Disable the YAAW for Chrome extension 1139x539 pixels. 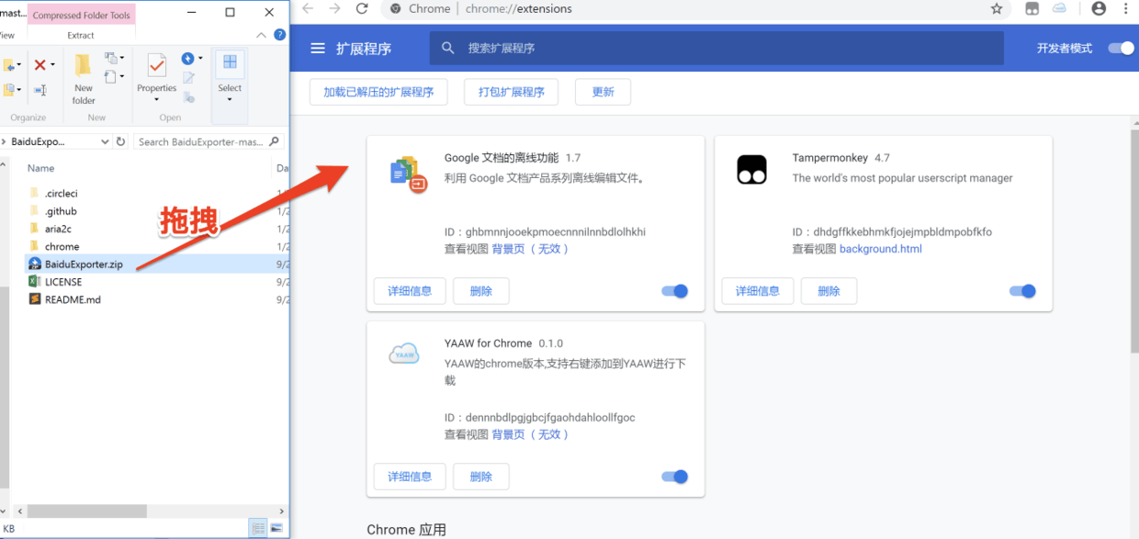pyautogui.click(x=674, y=477)
